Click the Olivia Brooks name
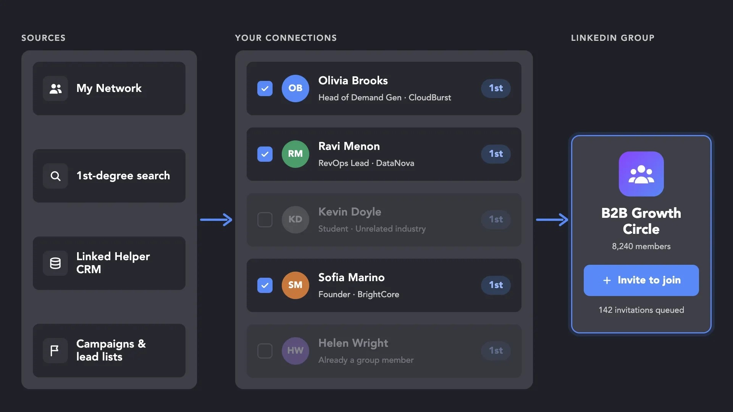The image size is (733, 412). (353, 80)
